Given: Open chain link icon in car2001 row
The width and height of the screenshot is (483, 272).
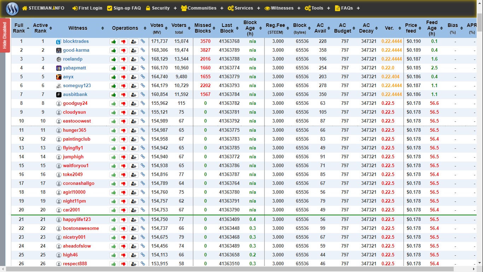Looking at the screenshot, I should tap(143, 210).
